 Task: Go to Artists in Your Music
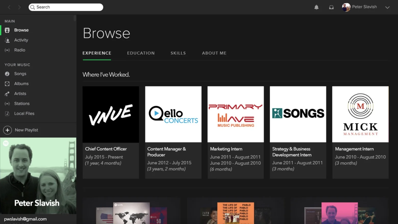(20, 94)
